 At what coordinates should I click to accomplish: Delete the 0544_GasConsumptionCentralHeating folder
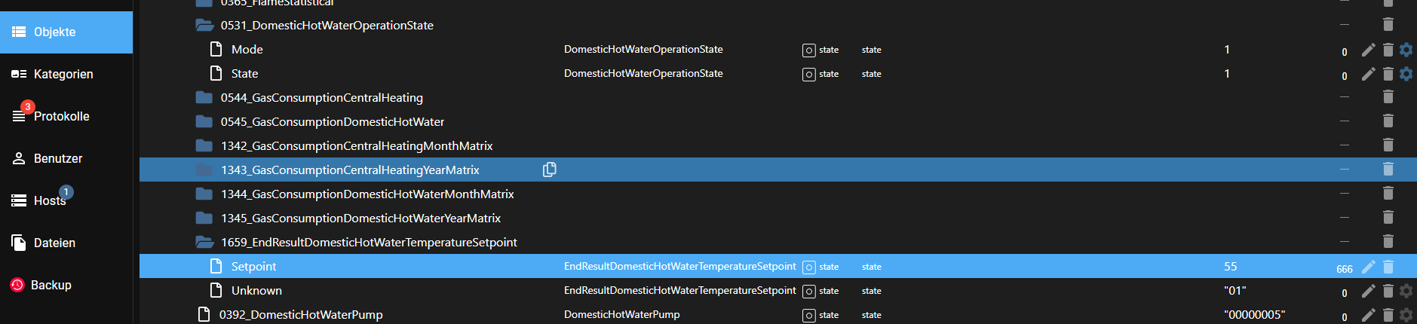pyautogui.click(x=1388, y=97)
